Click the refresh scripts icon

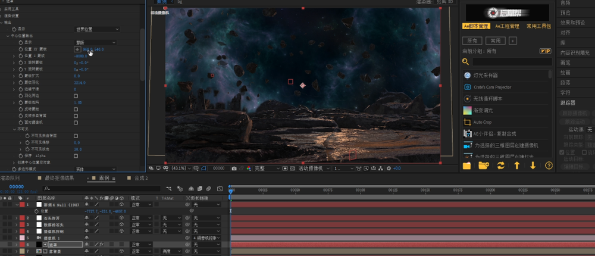[500, 166]
